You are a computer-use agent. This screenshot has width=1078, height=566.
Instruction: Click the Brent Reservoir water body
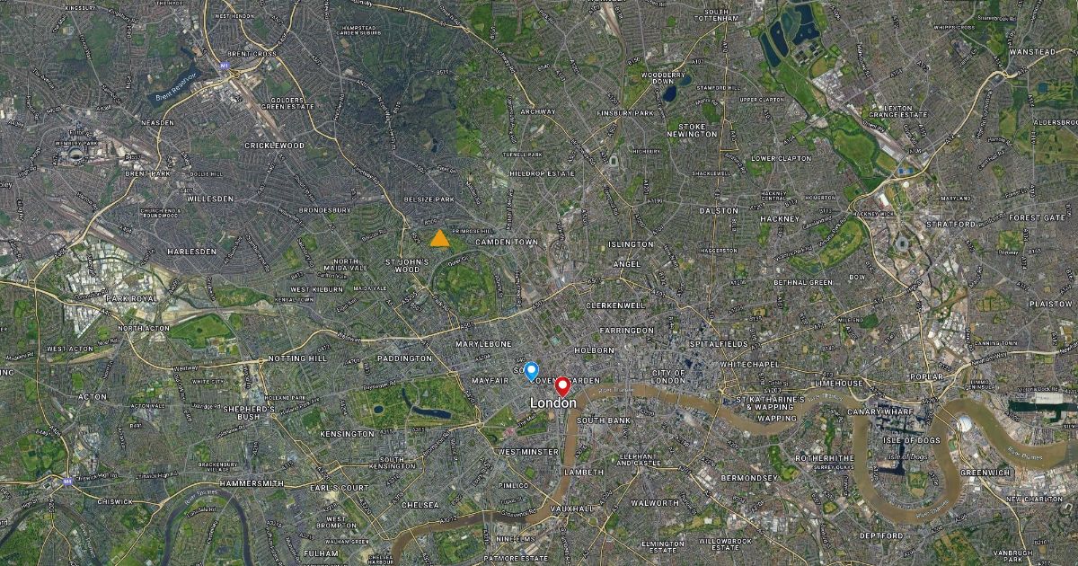(x=175, y=90)
